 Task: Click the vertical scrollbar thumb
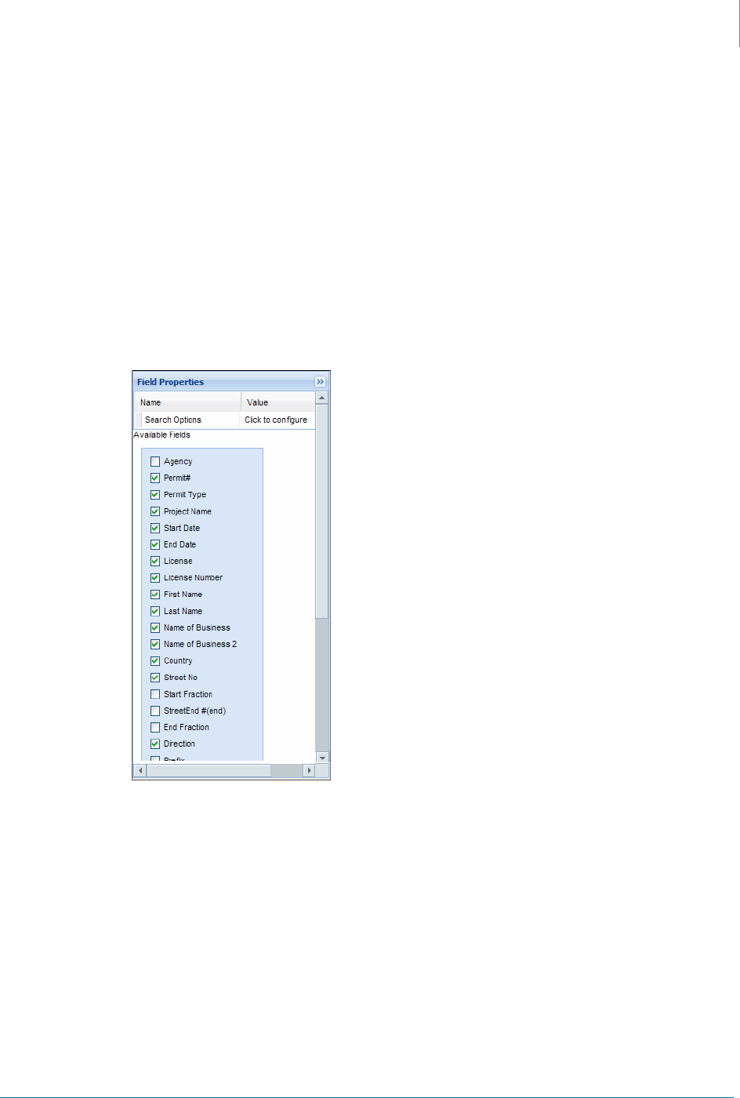point(322,511)
